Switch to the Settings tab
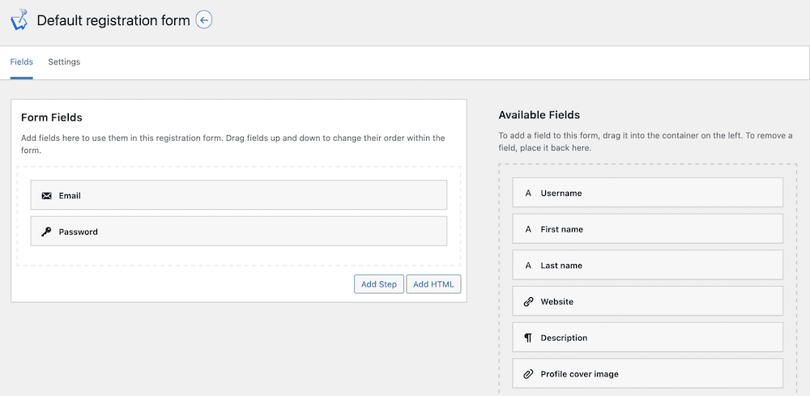This screenshot has height=396, width=810. [64, 62]
